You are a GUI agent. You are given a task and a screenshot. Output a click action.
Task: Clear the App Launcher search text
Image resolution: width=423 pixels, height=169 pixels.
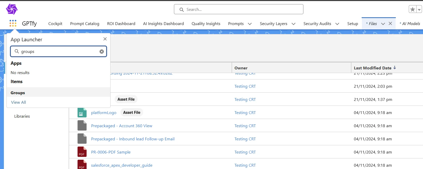[x=102, y=52]
